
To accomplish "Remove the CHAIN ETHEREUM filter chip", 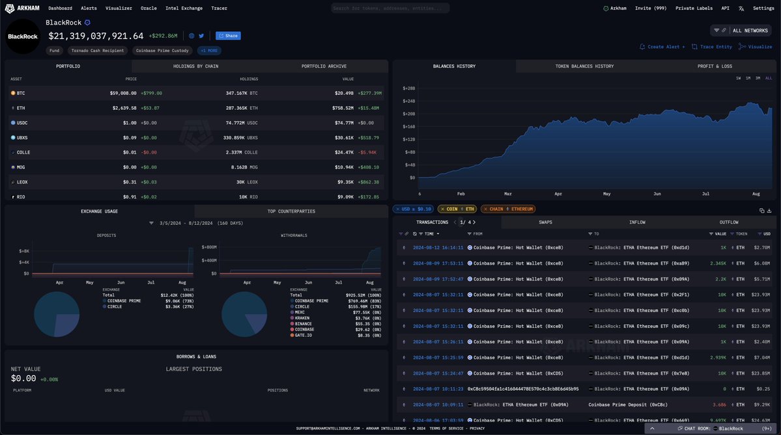I will (486, 209).
